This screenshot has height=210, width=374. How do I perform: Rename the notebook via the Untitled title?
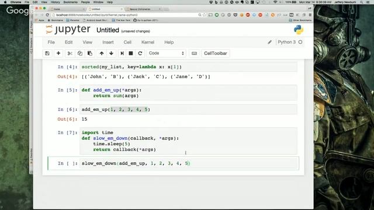[x=108, y=30]
